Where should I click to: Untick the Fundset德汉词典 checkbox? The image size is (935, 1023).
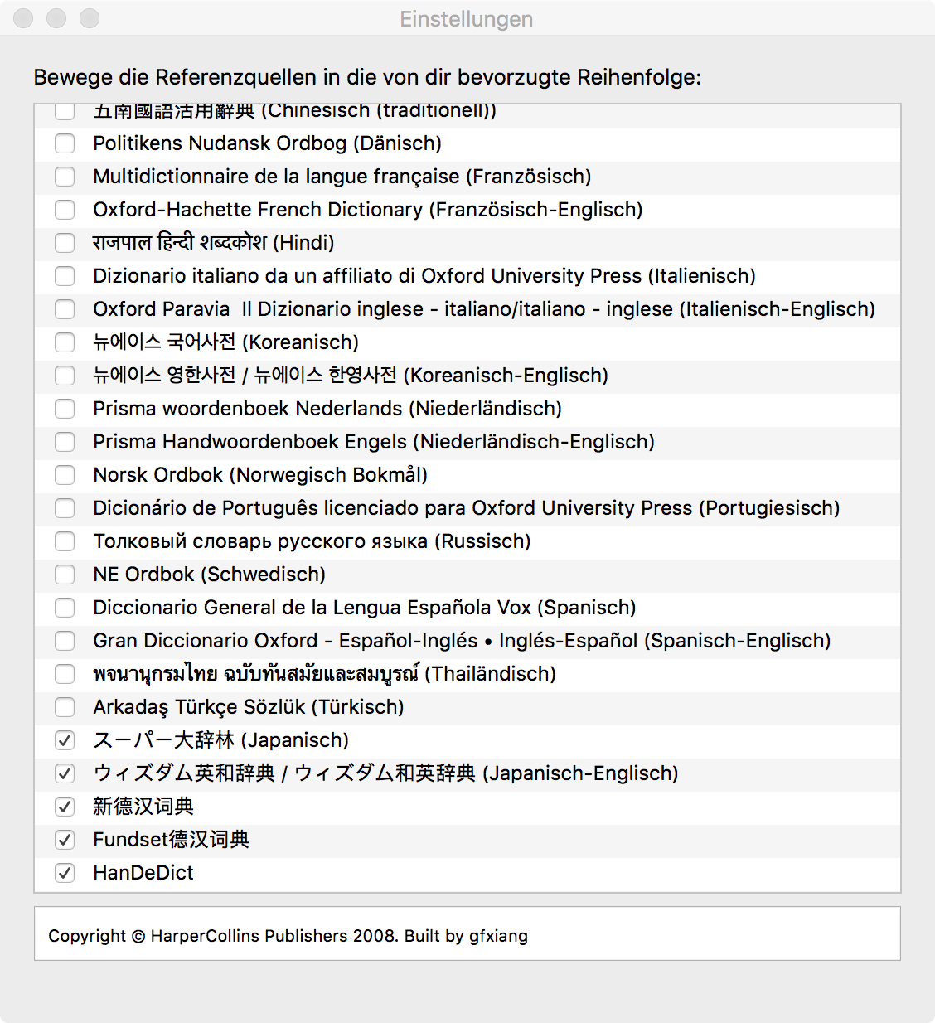(x=65, y=840)
